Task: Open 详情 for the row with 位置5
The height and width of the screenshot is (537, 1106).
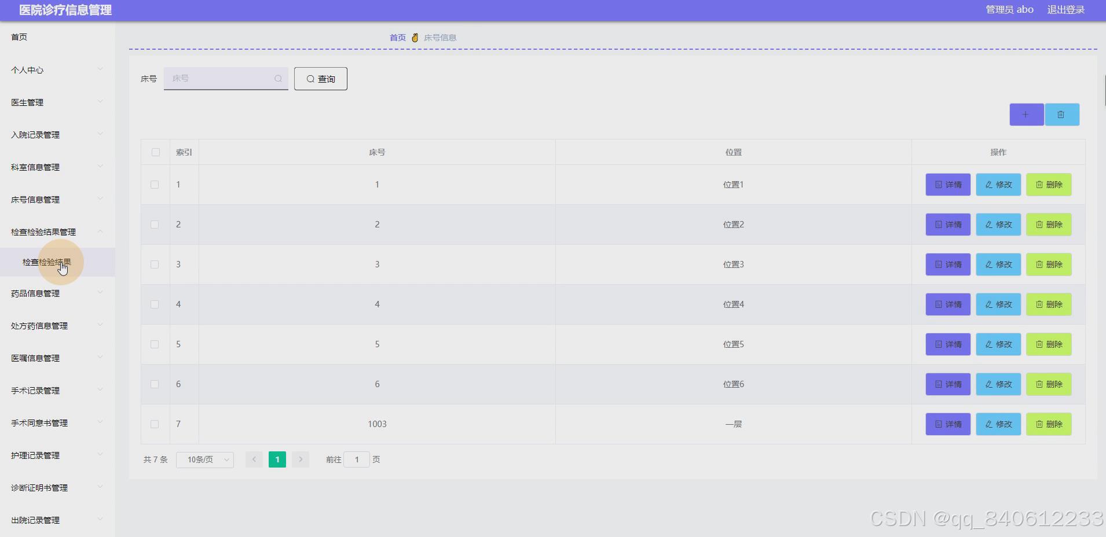Action: tap(948, 344)
